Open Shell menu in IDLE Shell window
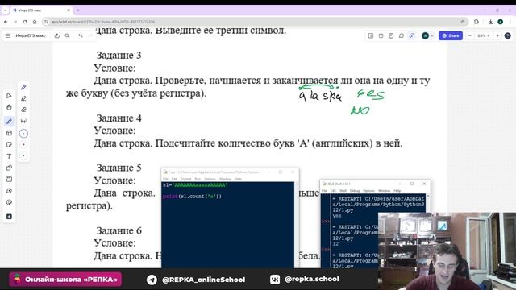516x290 pixels. [343, 191]
